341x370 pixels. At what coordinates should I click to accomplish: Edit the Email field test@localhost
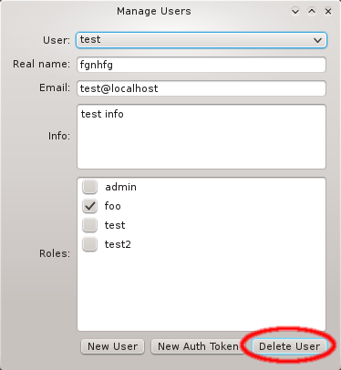click(x=201, y=88)
